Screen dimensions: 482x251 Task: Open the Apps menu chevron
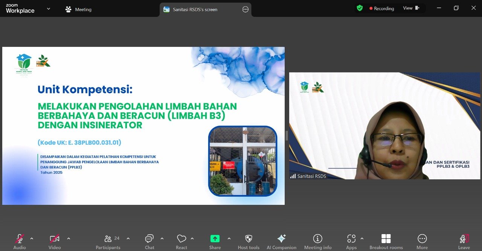(362, 239)
